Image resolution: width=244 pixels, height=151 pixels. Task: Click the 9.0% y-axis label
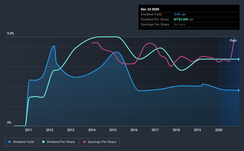10,34
